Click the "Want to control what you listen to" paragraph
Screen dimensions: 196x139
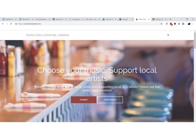97,89
